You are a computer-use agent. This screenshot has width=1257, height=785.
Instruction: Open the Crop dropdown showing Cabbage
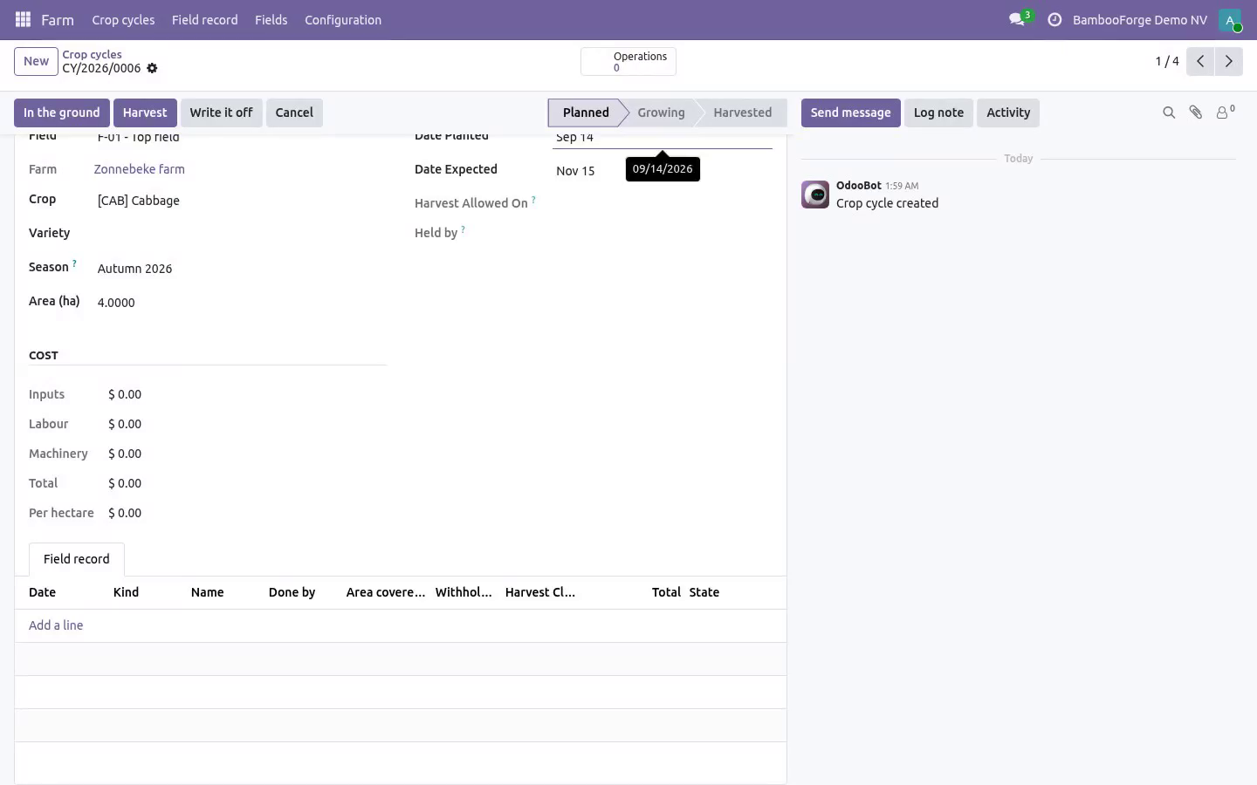tap(240, 201)
